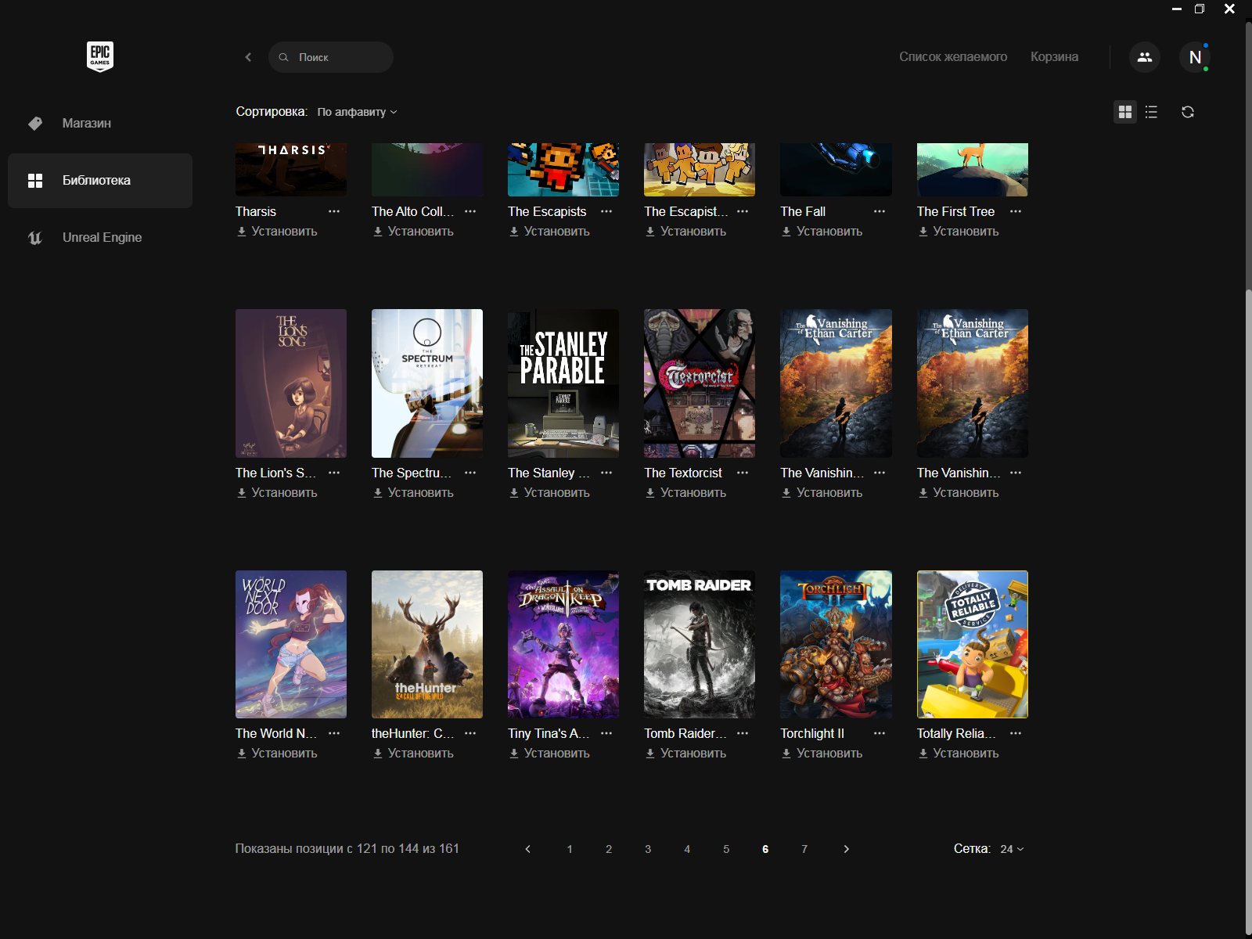
Task: Open options menu for The Lion's Song
Action: pyautogui.click(x=334, y=473)
